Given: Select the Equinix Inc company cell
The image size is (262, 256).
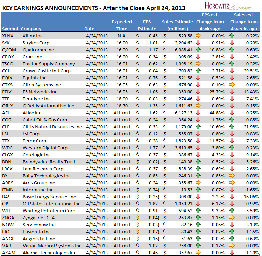Looking at the screenshot, I should 34,78.
